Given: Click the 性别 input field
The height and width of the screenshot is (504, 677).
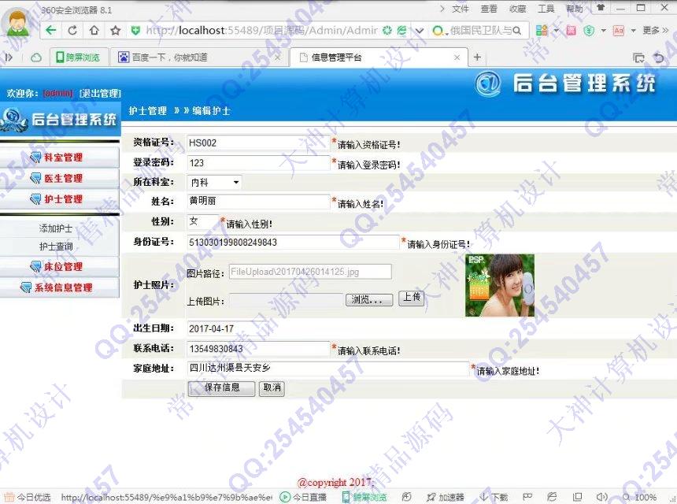Looking at the screenshot, I should pos(203,221).
